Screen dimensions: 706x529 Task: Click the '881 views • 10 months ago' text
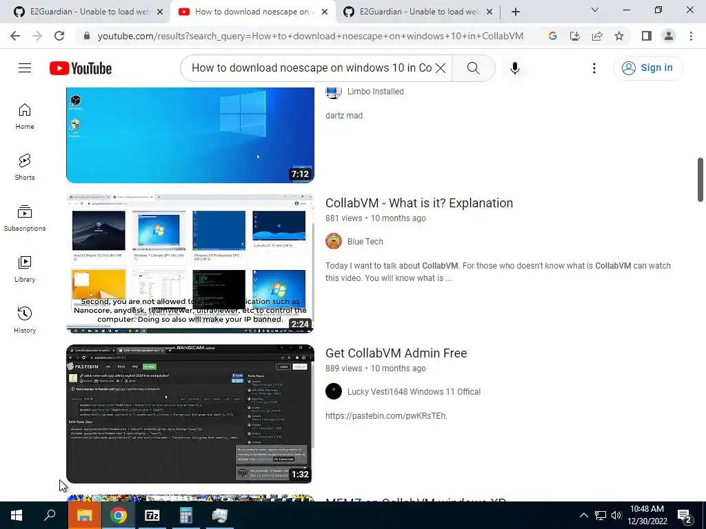tap(376, 218)
